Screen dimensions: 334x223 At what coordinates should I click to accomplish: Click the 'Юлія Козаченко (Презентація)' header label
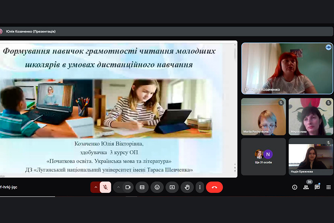pos(31,31)
